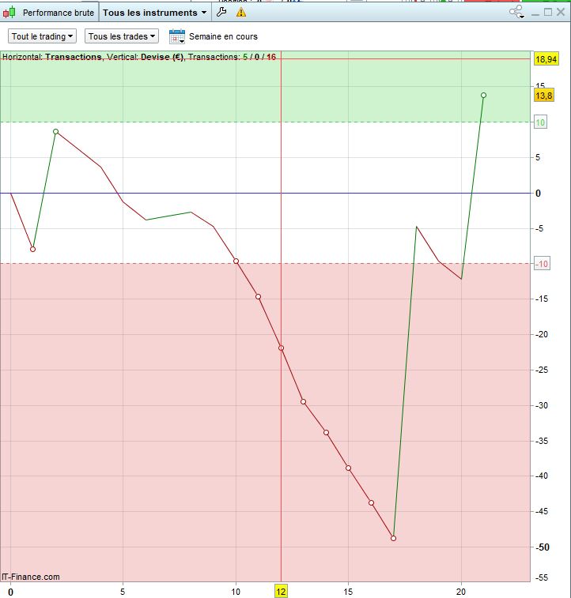
Task: Click the green 10 threshold label
Action: coord(540,122)
